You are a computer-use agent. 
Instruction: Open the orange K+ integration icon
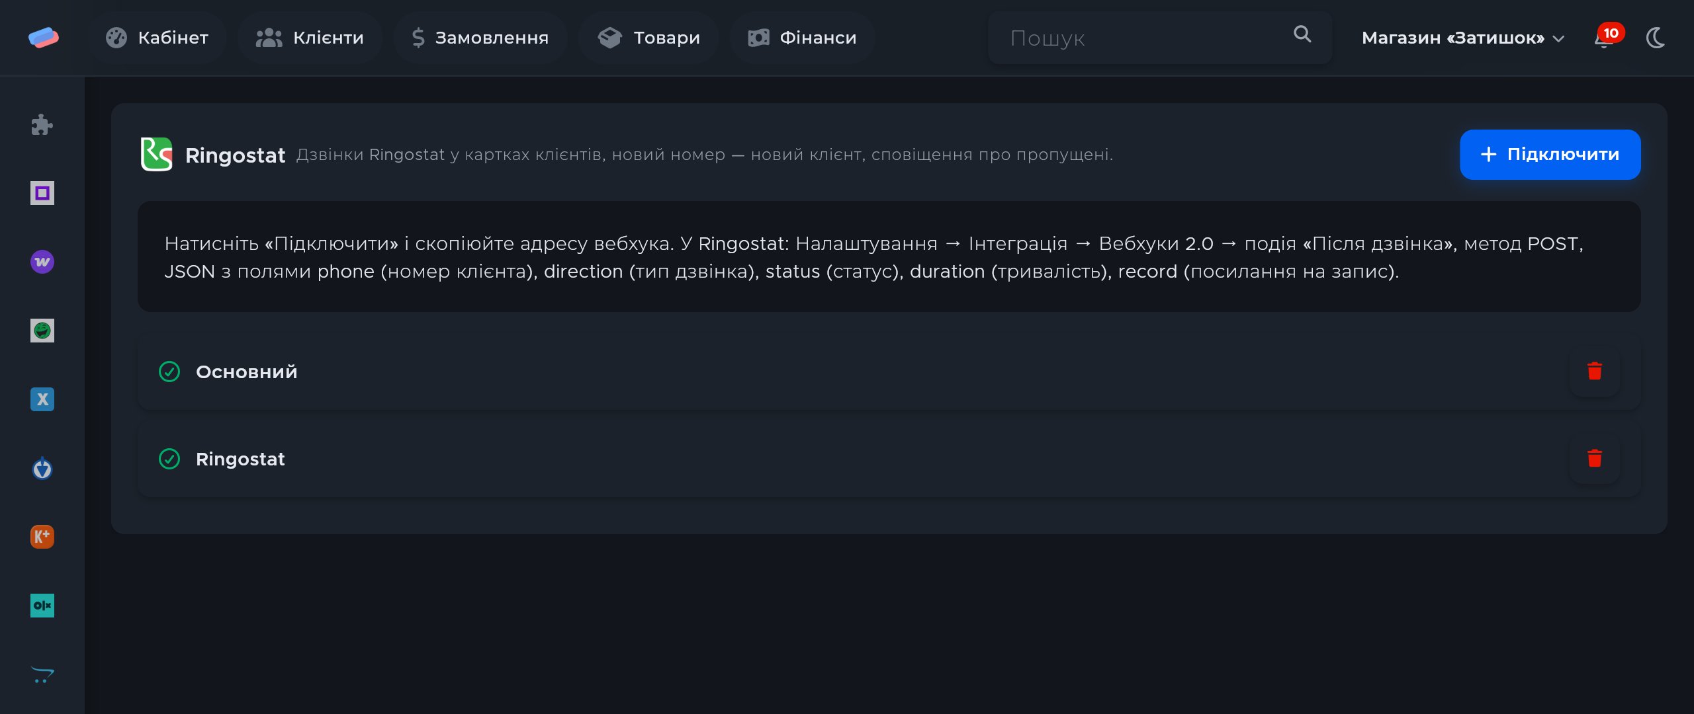(x=42, y=537)
